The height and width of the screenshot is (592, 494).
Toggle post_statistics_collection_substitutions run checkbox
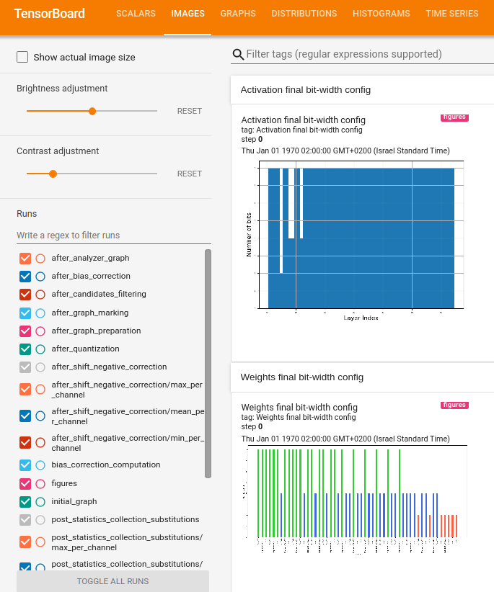pos(25,520)
